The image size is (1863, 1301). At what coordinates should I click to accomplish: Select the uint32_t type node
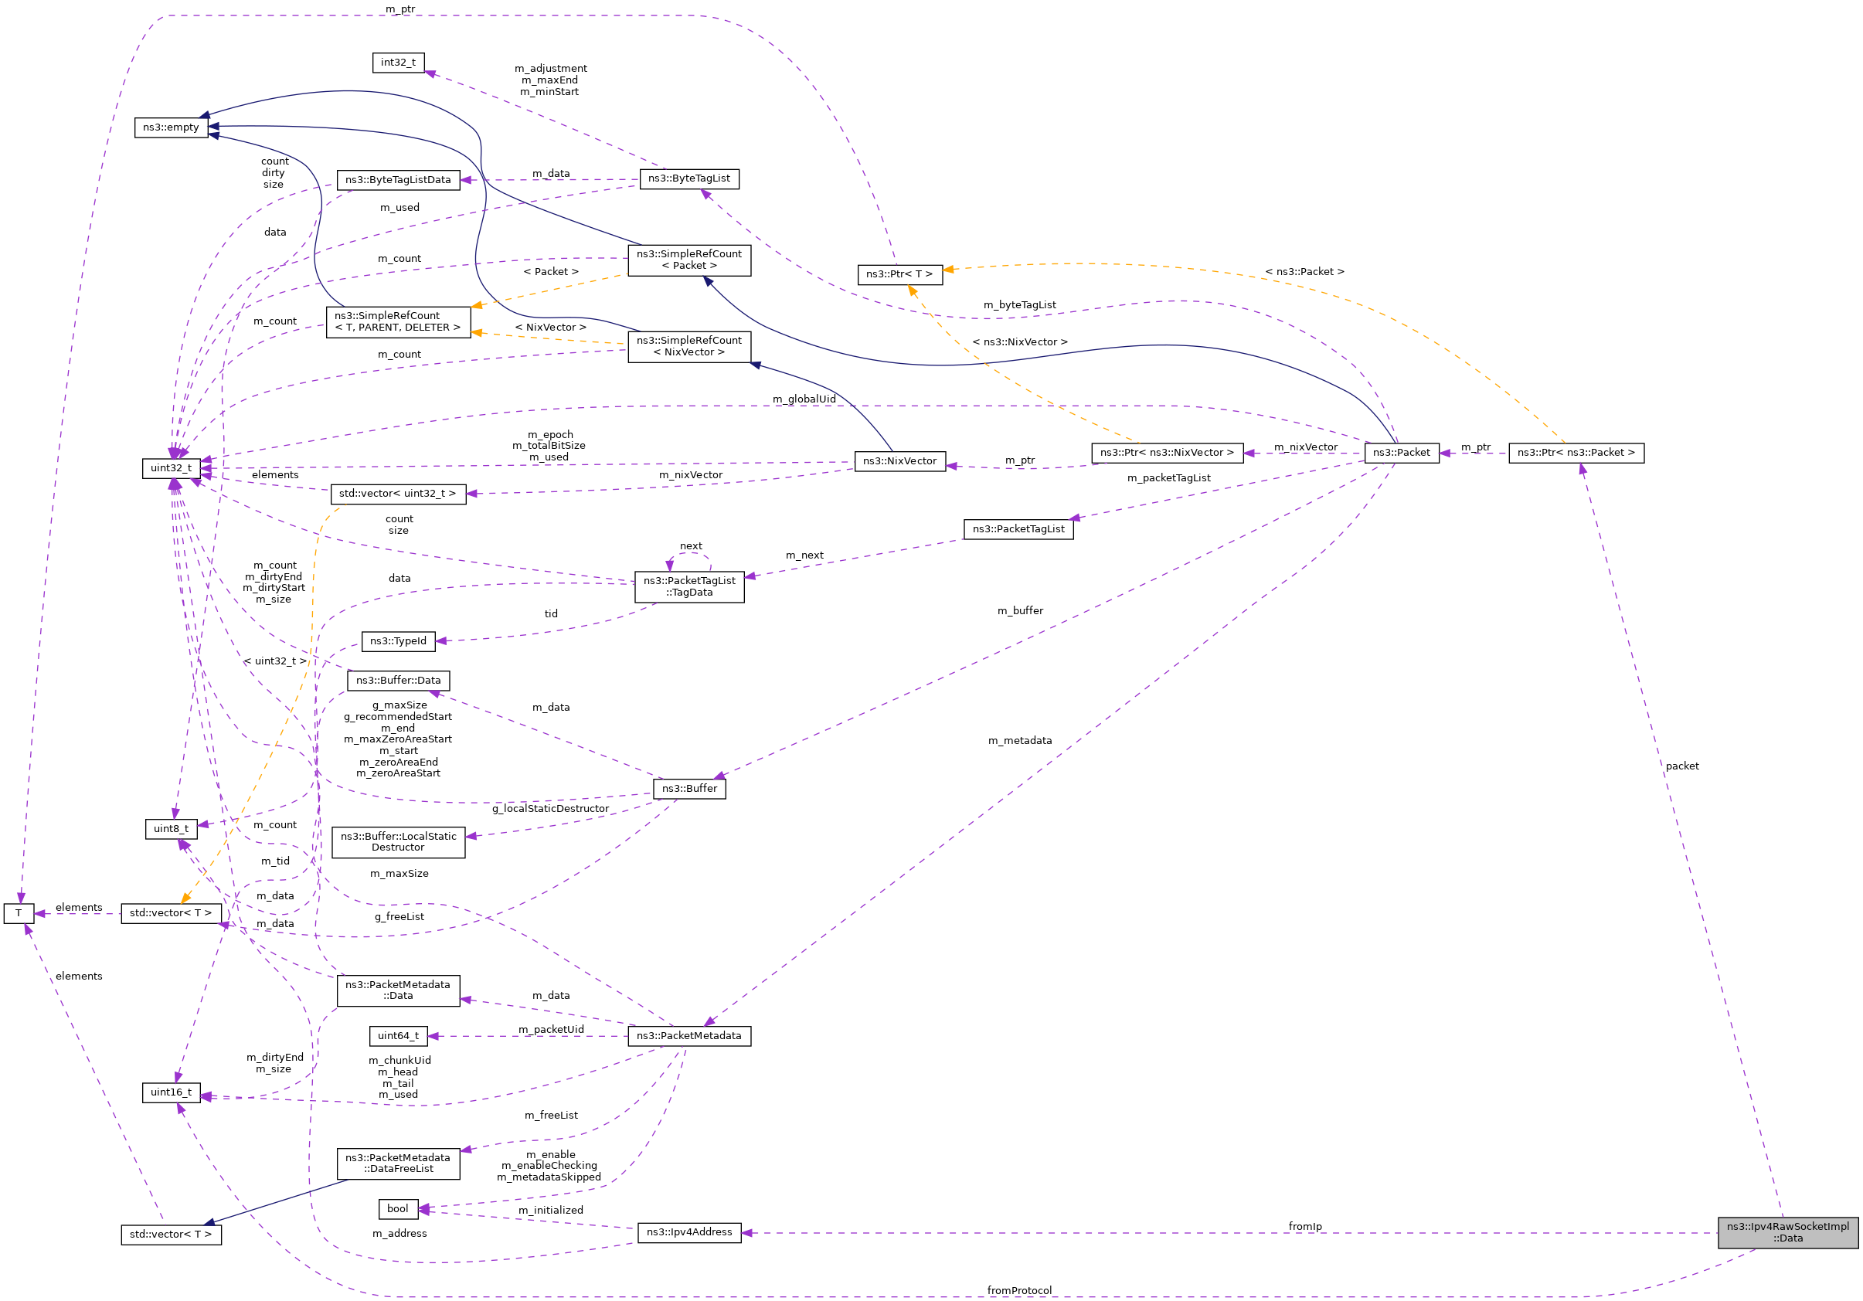tap(172, 469)
